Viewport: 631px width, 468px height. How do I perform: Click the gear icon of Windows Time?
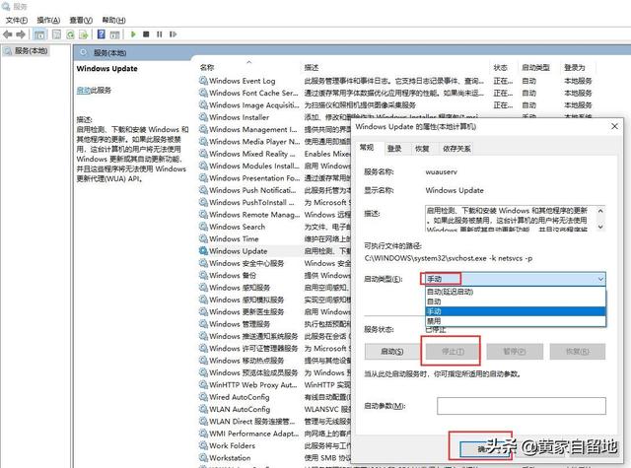[203, 238]
